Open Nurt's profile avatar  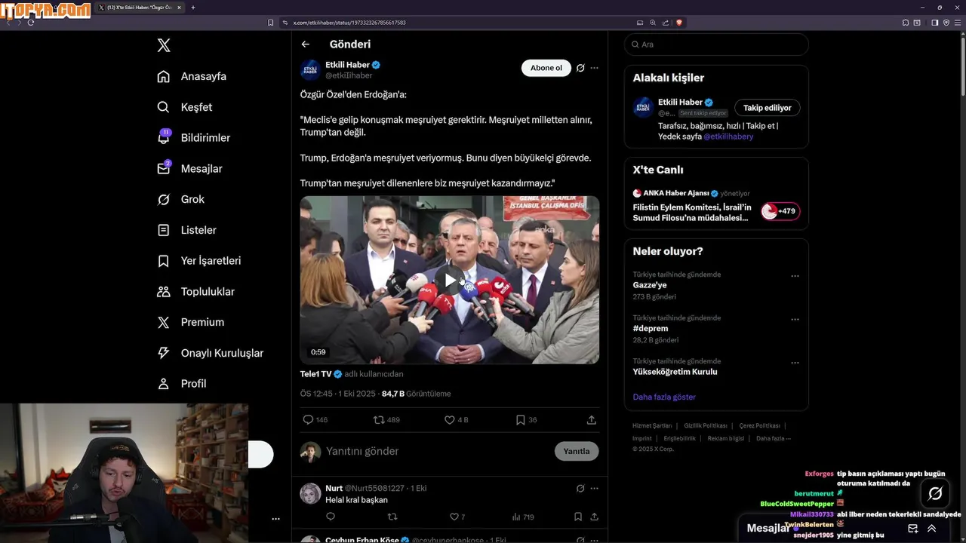click(310, 494)
